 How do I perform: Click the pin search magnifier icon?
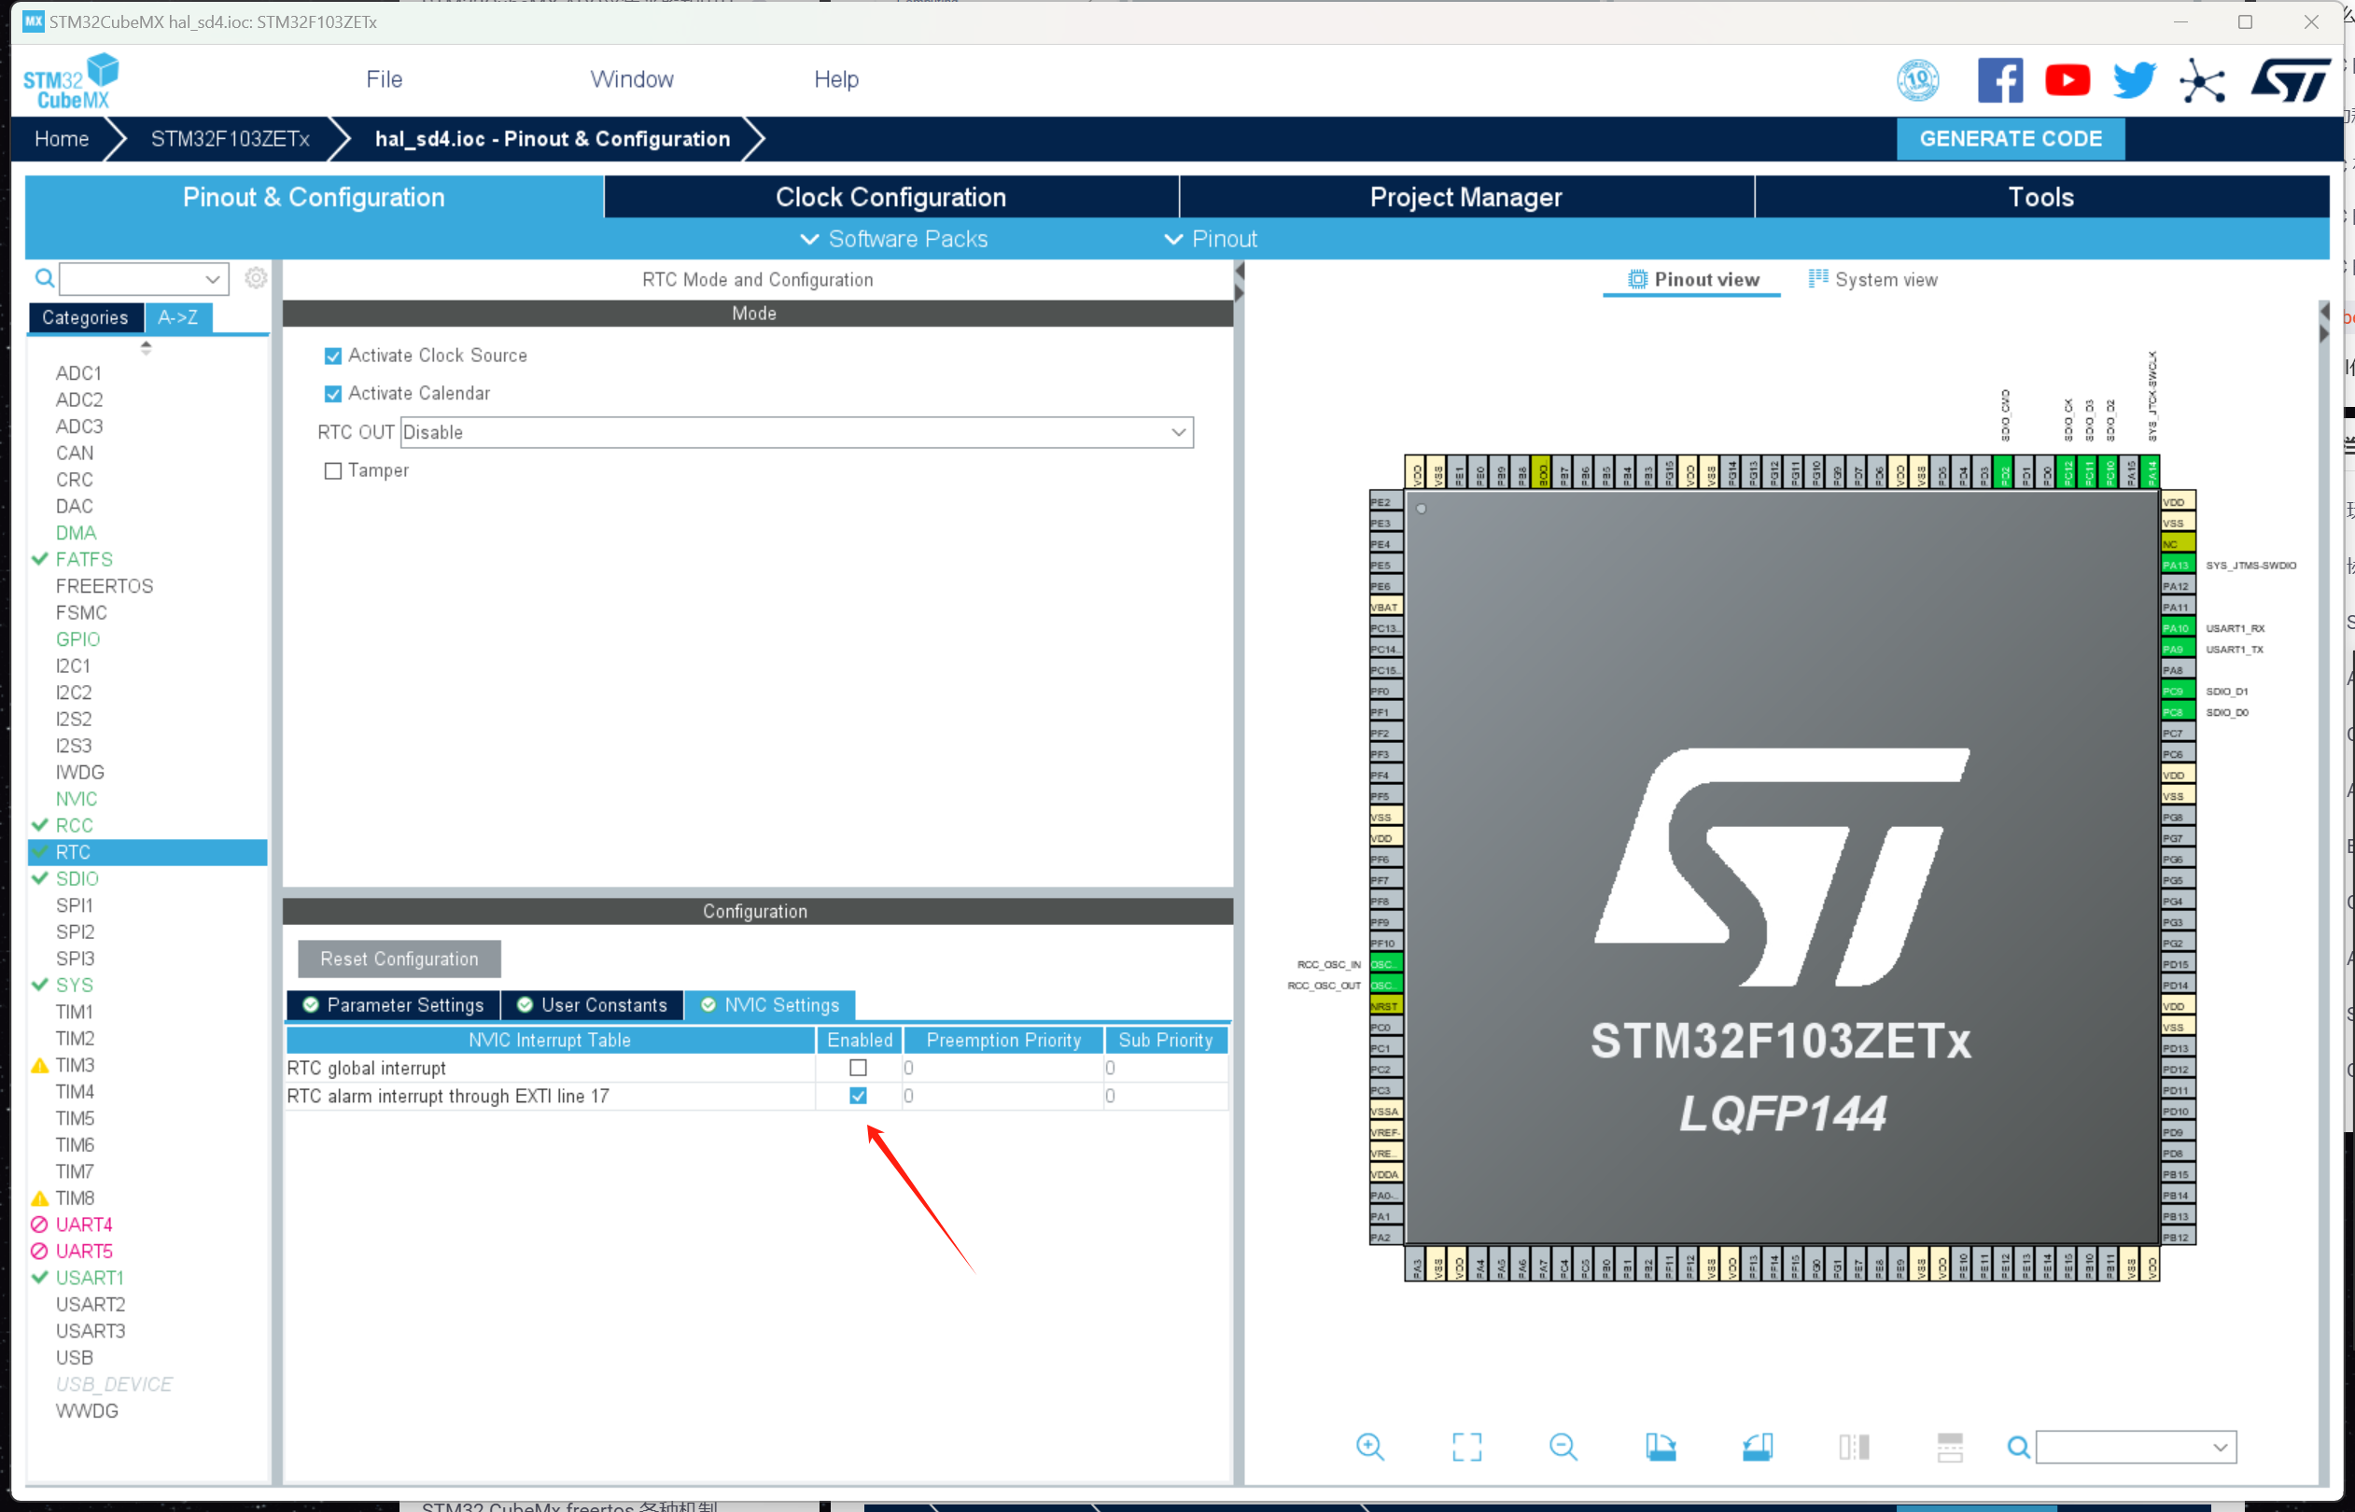(2018, 1448)
